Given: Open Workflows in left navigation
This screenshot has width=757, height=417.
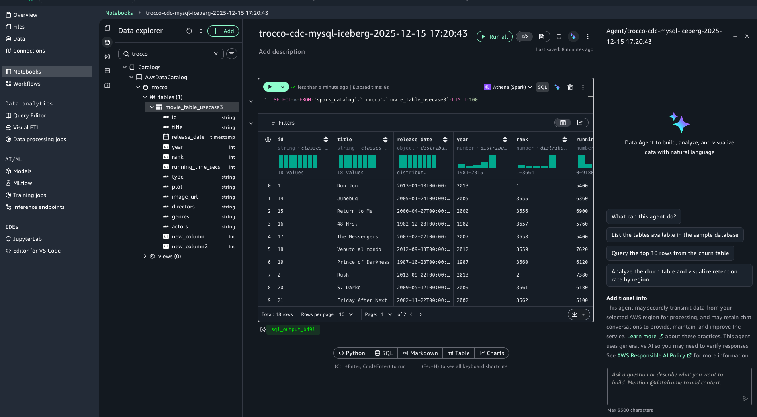Looking at the screenshot, I should pos(27,84).
